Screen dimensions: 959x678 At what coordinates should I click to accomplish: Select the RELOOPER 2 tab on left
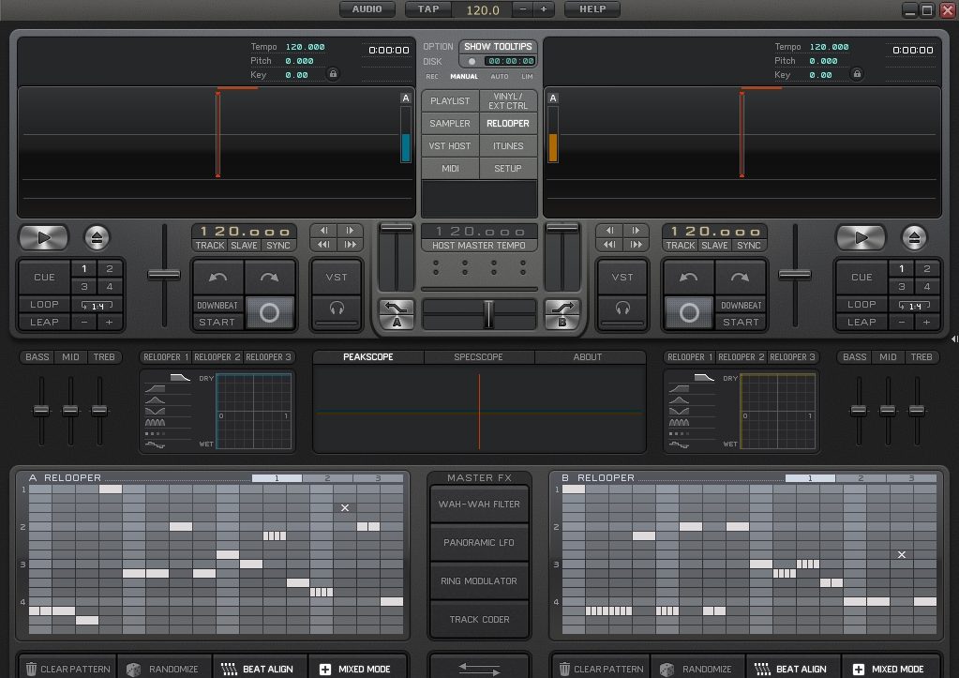[217, 357]
